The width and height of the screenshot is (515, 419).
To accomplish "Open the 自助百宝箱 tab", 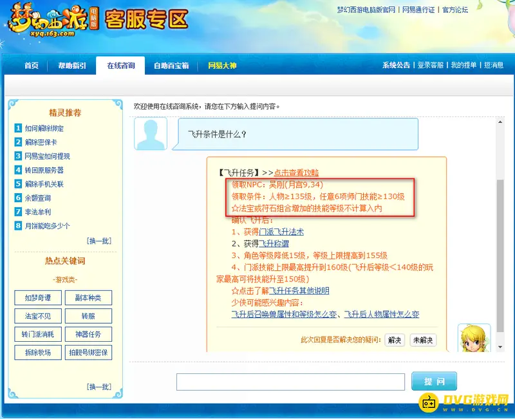I will pyautogui.click(x=171, y=66).
